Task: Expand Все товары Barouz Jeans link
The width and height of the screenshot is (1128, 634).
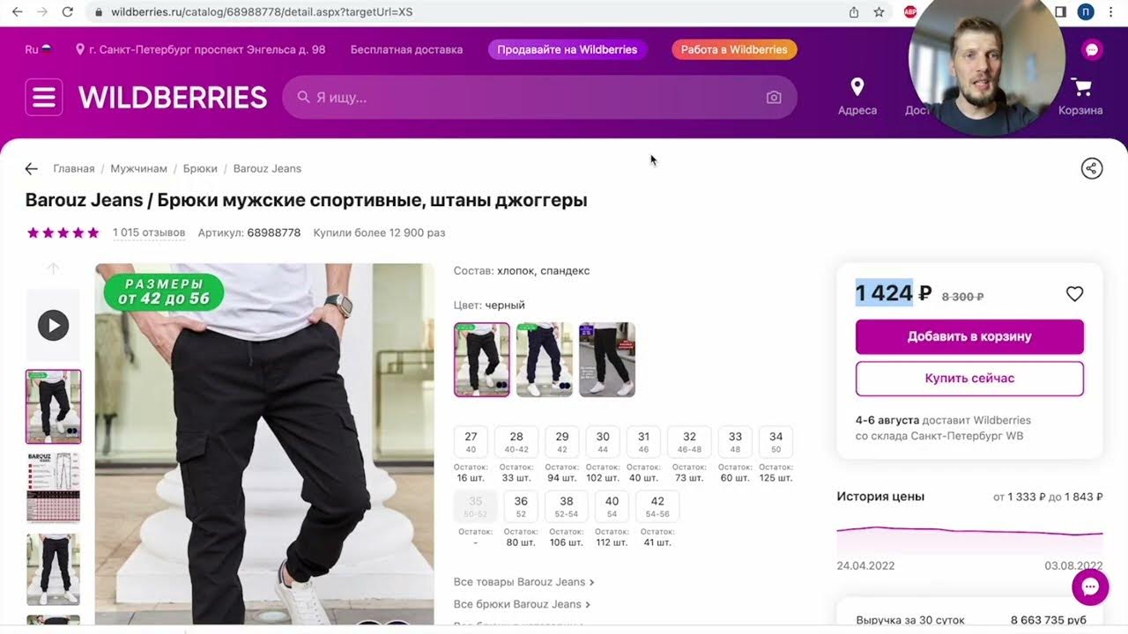Action: click(x=523, y=582)
